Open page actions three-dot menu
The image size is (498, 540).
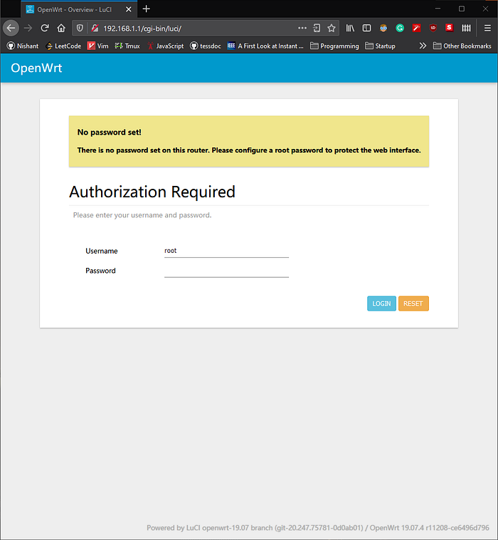(302, 28)
